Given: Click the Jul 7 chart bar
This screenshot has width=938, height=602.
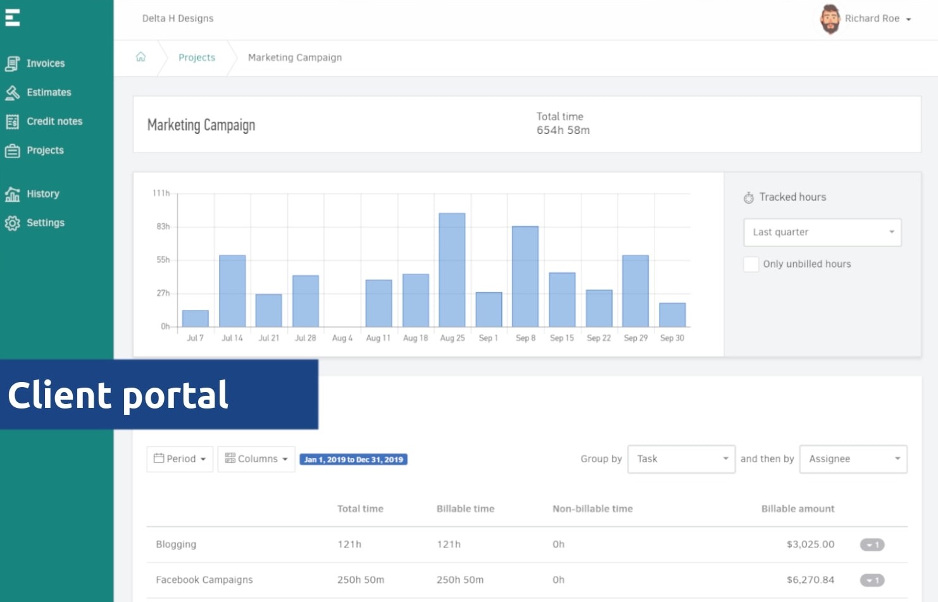Looking at the screenshot, I should point(196,319).
